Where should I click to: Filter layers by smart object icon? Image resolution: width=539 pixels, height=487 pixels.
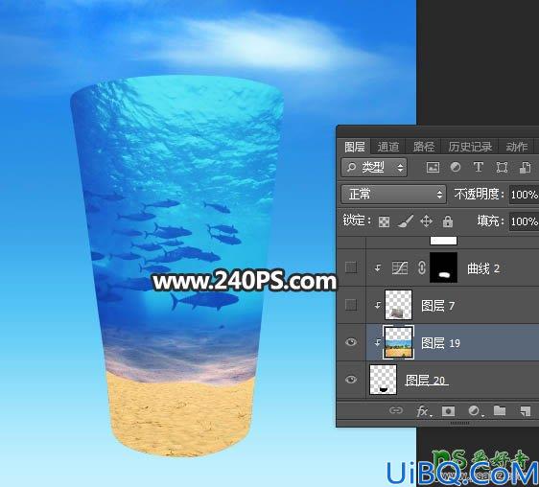pos(525,168)
